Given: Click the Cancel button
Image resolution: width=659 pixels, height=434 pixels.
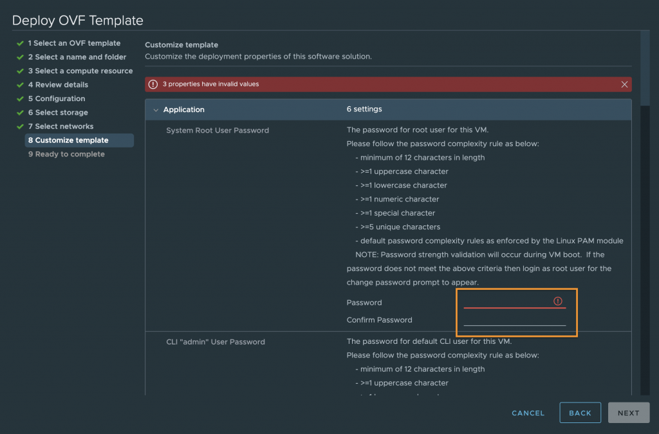Looking at the screenshot, I should point(528,413).
